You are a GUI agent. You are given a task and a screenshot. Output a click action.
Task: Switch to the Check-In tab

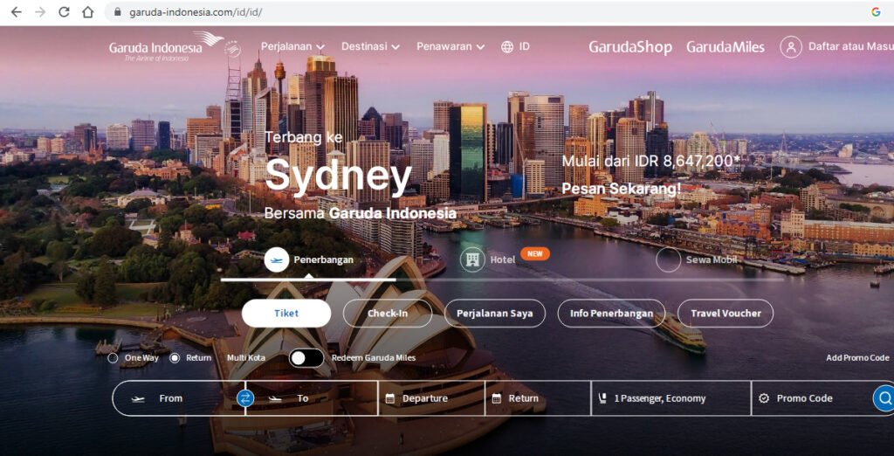[x=387, y=314]
